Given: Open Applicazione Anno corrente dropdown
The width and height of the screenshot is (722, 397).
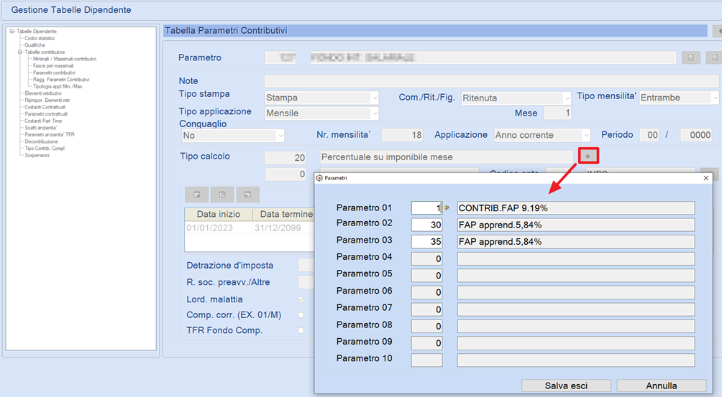Looking at the screenshot, I should 585,135.
